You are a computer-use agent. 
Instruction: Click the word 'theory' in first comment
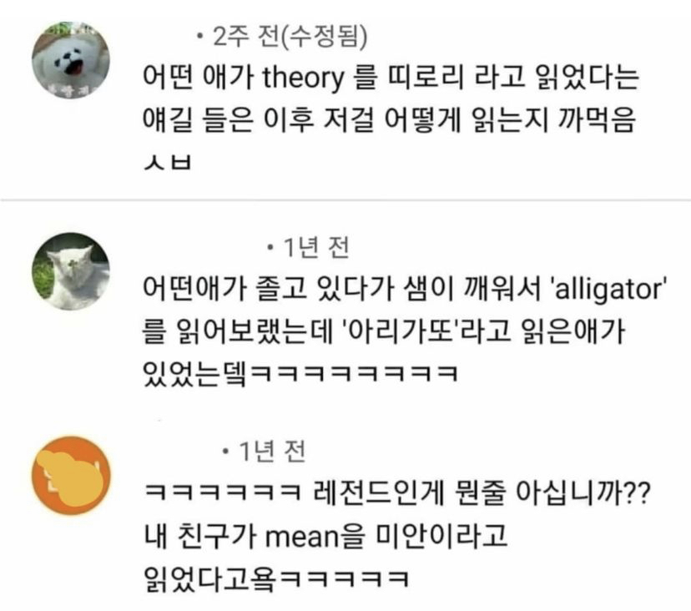tap(303, 78)
